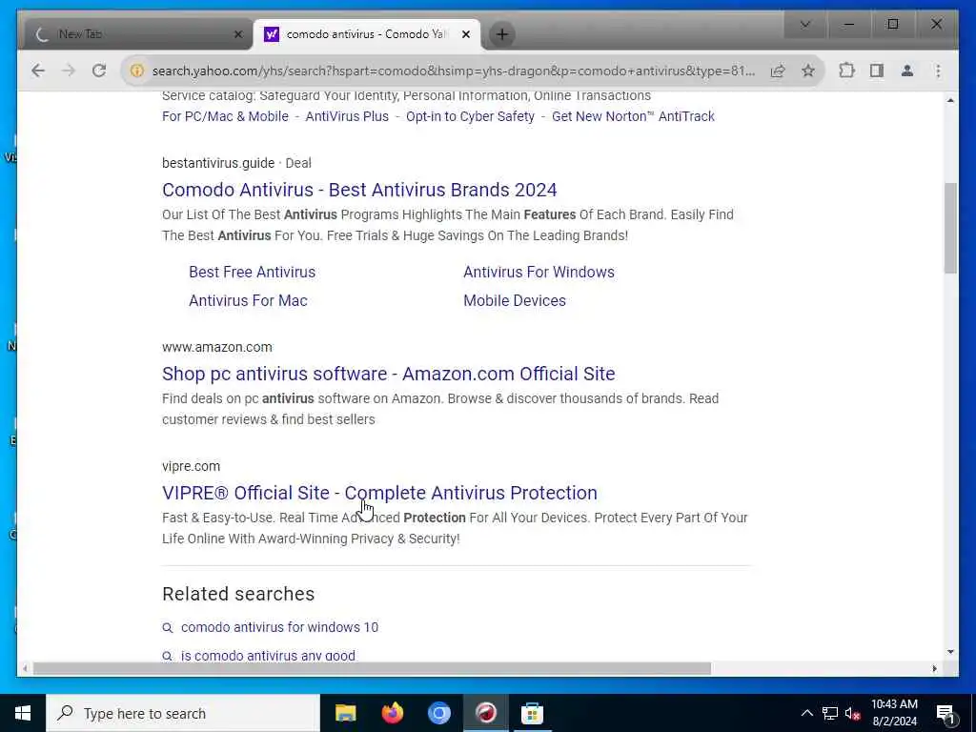The image size is (976, 732).
Task: Open the clock showing 10:43 AM
Action: point(894,713)
